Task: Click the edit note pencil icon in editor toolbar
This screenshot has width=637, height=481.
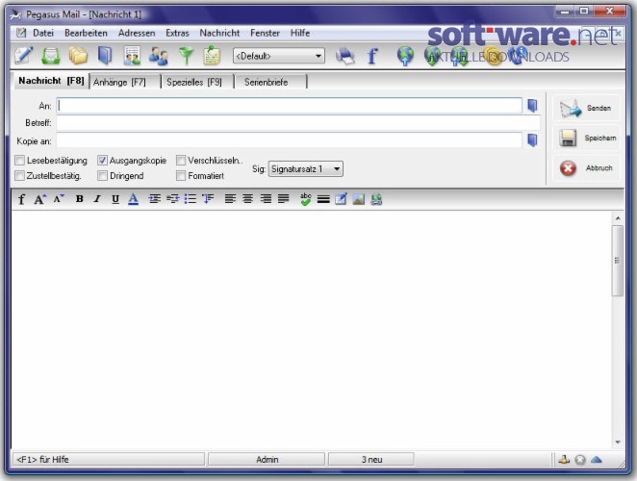Action: (341, 199)
